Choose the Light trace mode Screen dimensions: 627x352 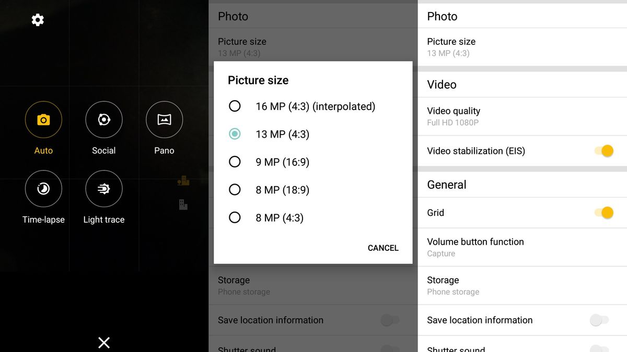coord(103,198)
